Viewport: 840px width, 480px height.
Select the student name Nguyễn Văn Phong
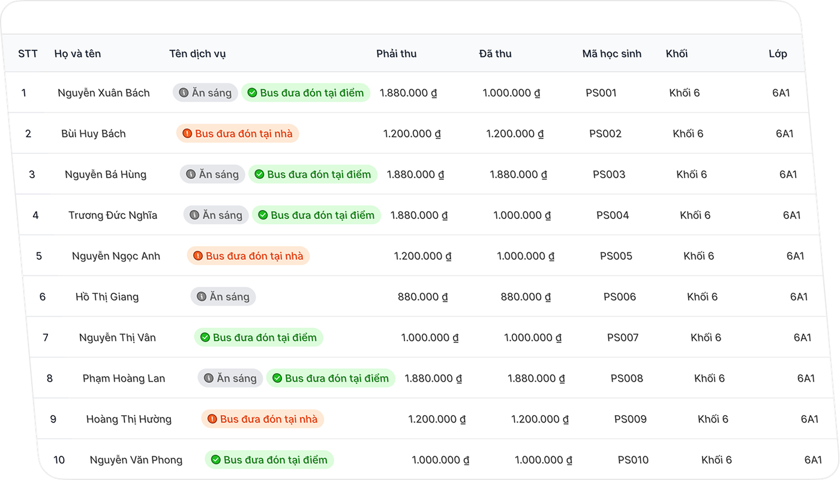point(136,460)
